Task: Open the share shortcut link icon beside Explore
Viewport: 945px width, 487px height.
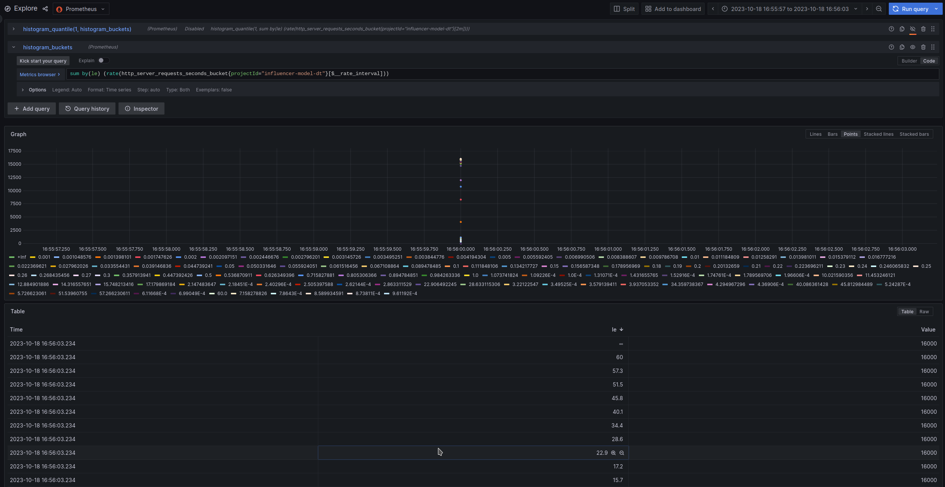Action: tap(45, 9)
